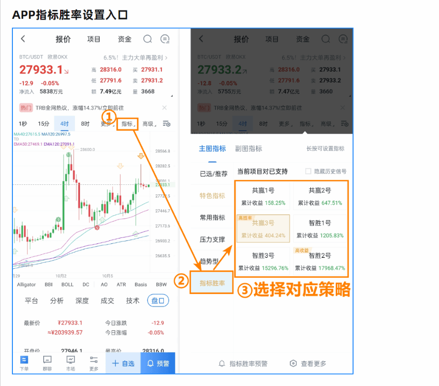The image size is (439, 386).
Task: Open 查看更多 at panel bottom
Action: click(308, 364)
